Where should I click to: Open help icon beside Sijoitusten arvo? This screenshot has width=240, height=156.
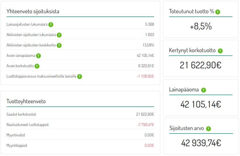(x=208, y=129)
